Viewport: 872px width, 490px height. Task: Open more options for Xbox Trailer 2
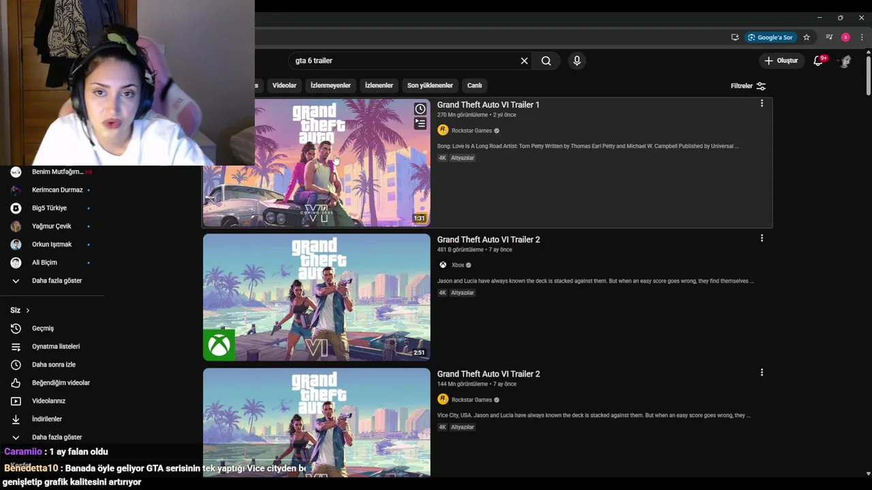click(762, 238)
